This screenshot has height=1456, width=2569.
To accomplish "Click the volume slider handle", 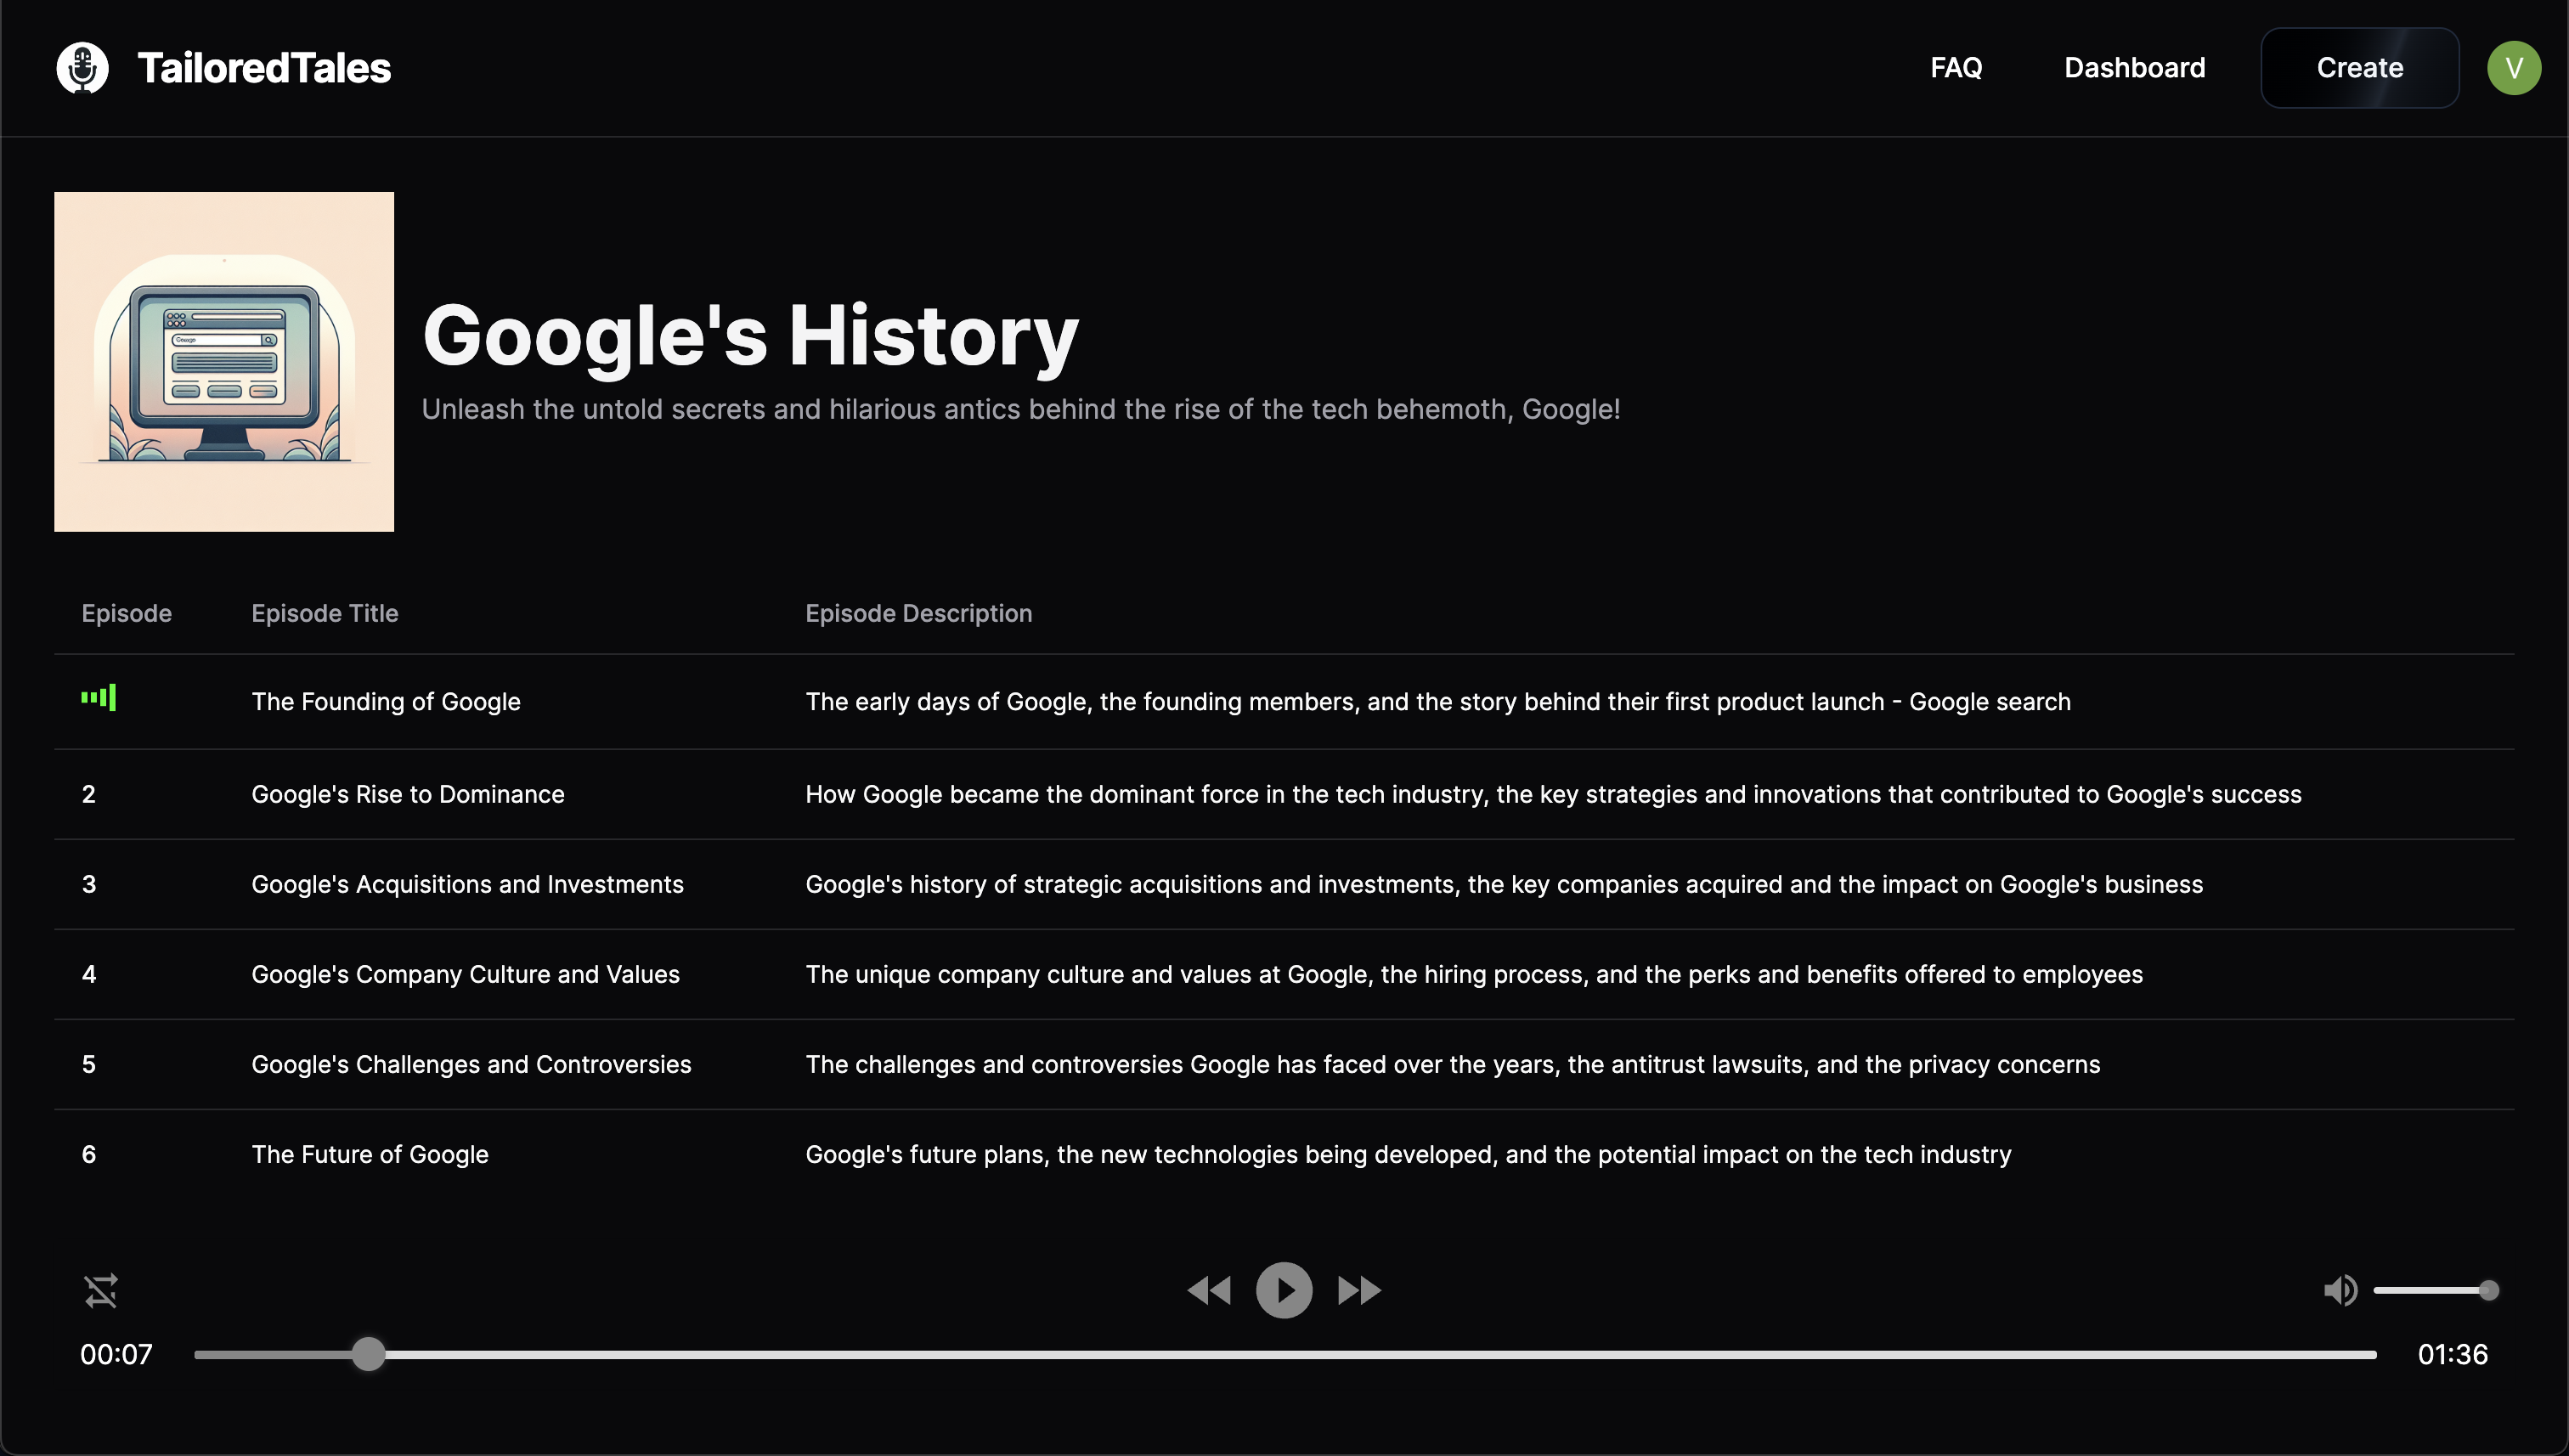I will pyautogui.click(x=2488, y=1290).
